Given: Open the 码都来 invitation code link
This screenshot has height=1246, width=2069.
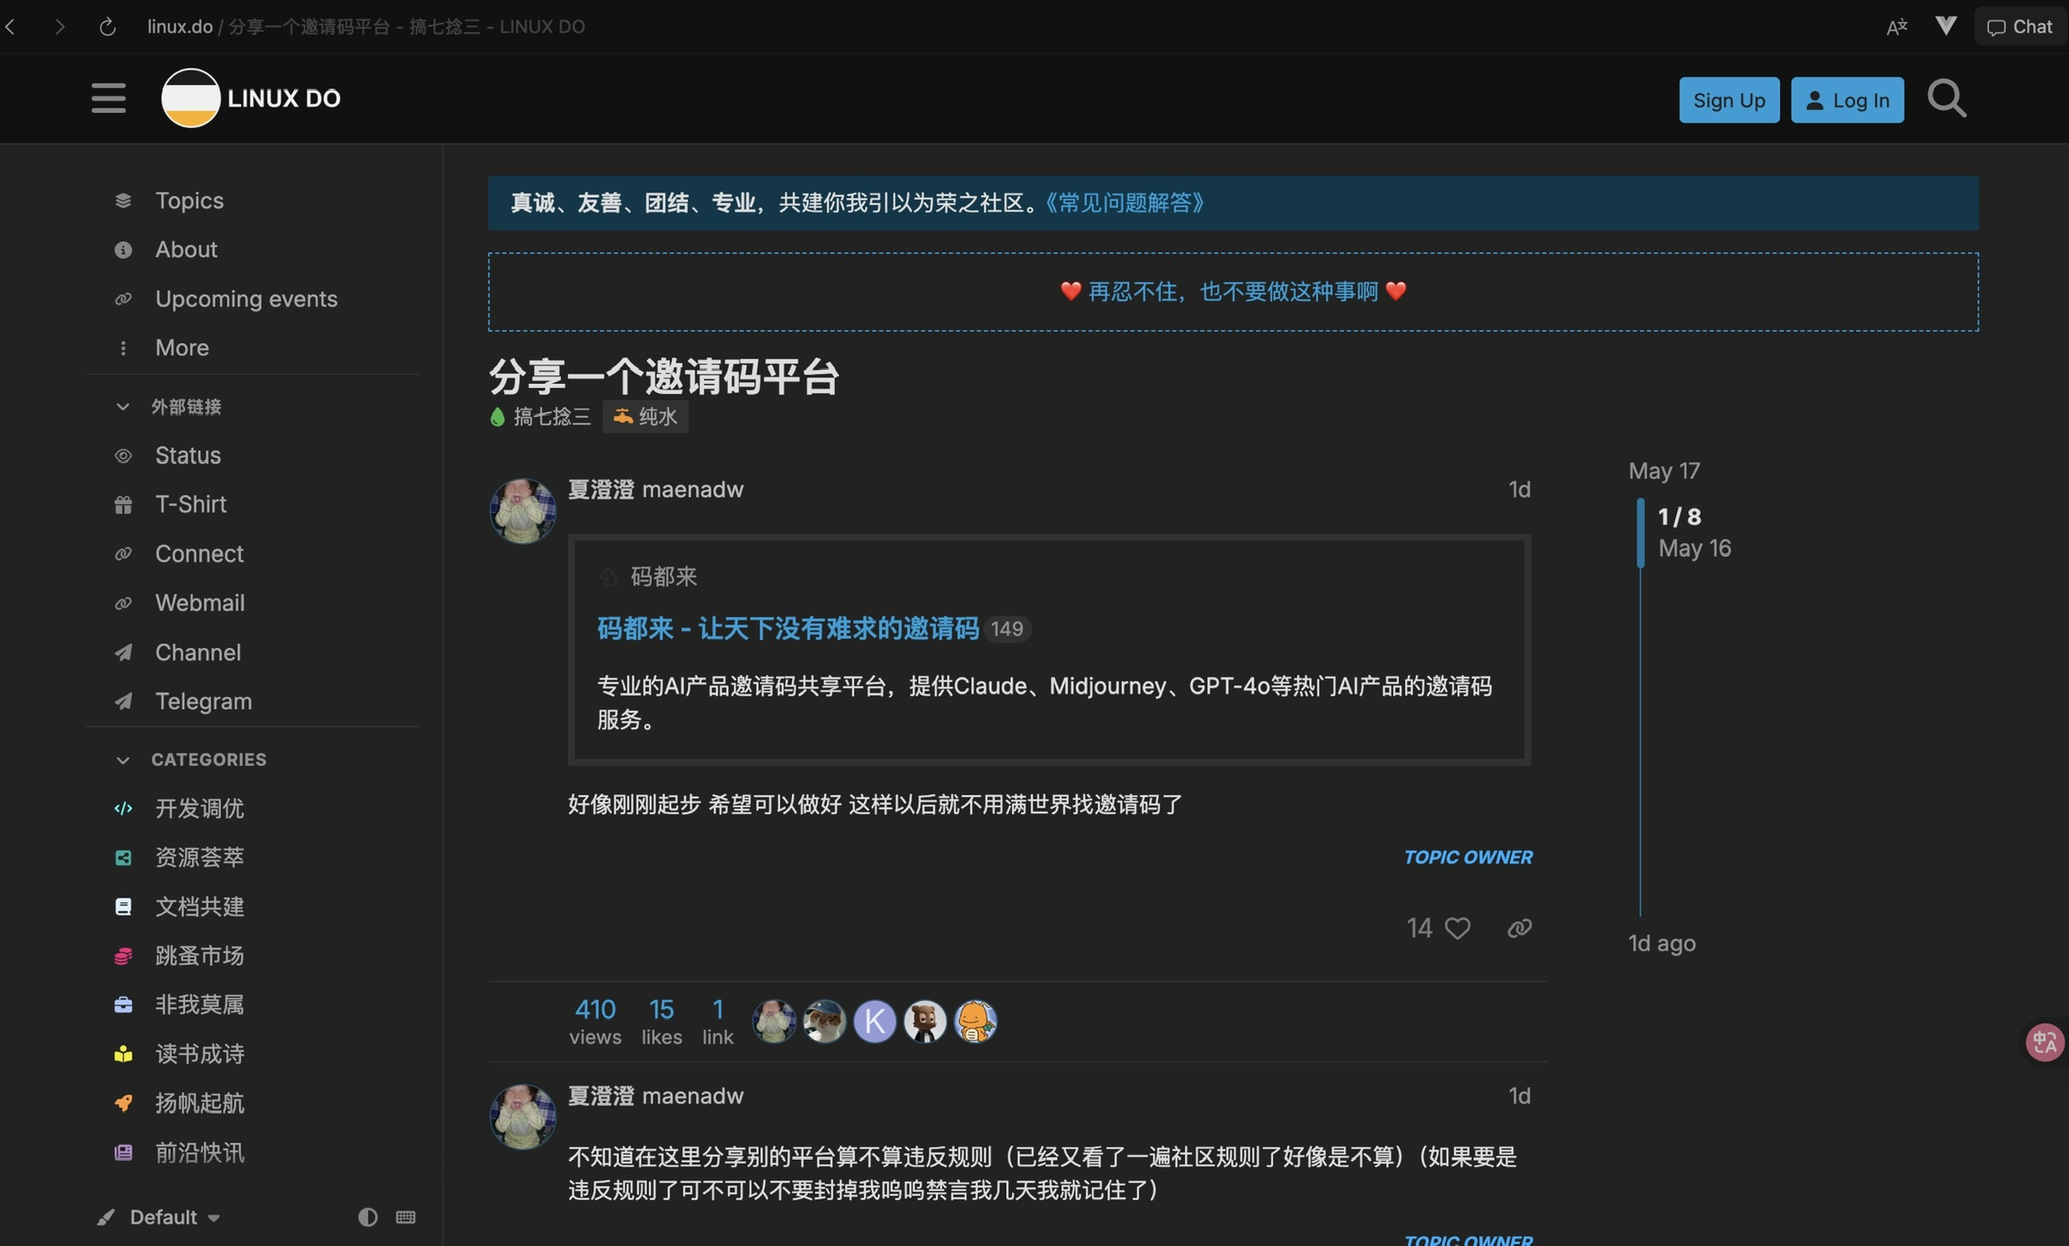Looking at the screenshot, I should (x=787, y=628).
